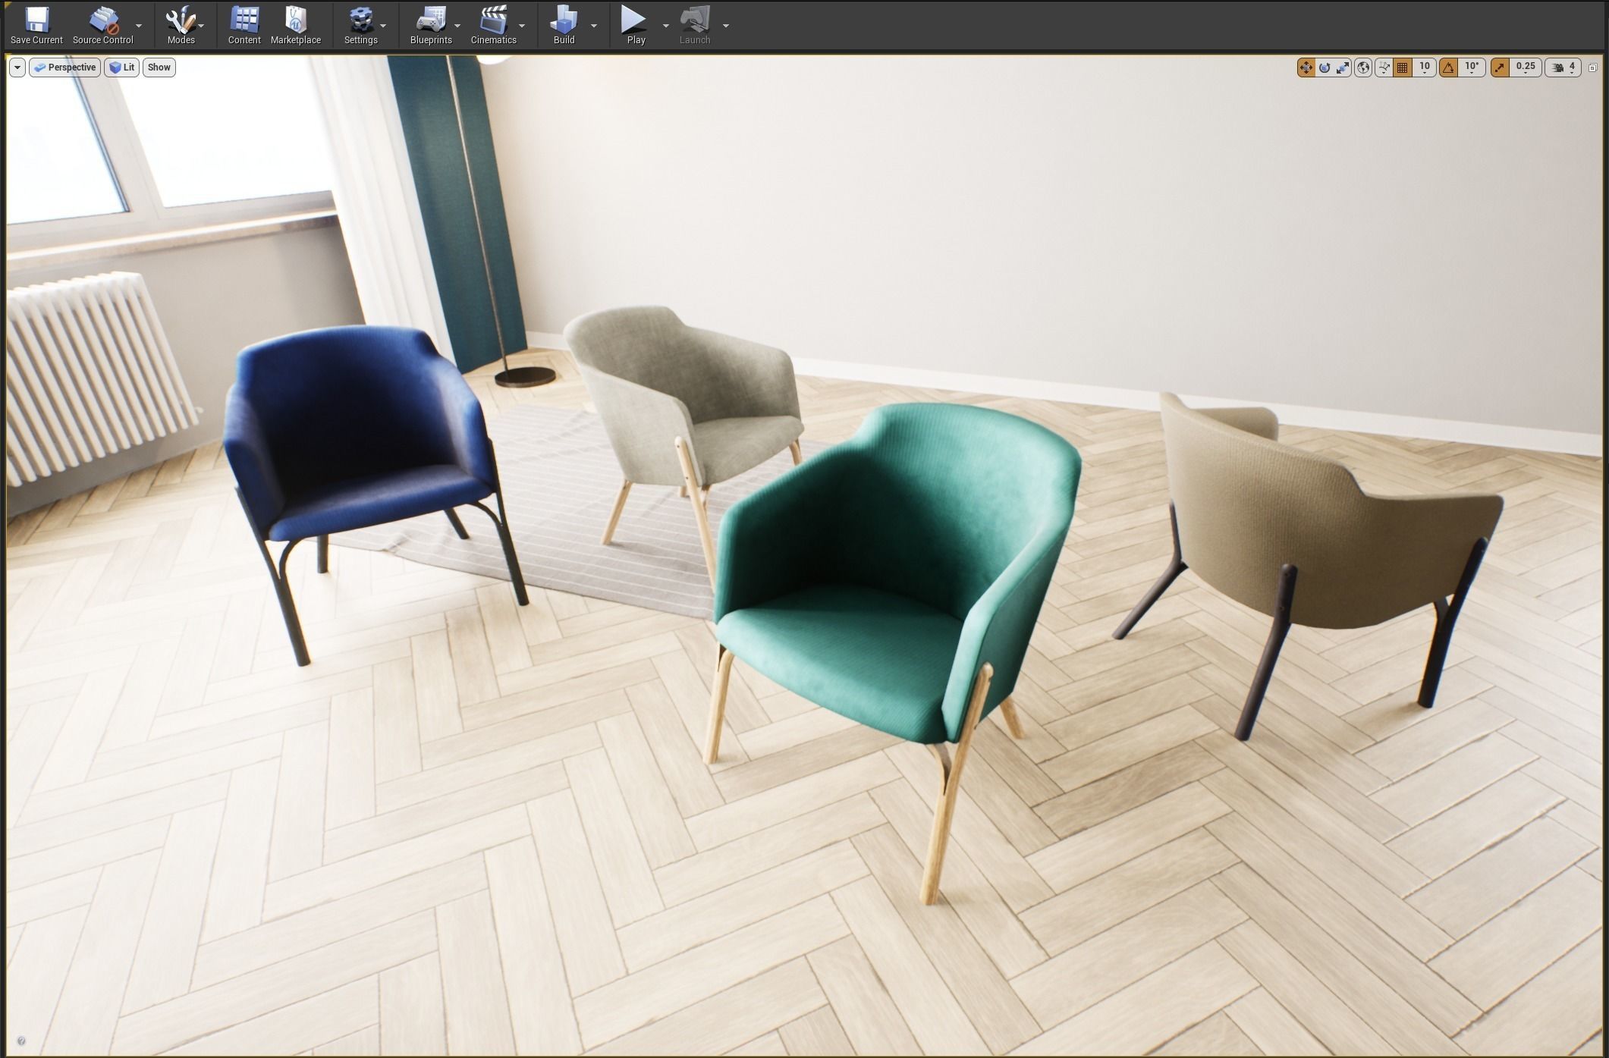Open the Lit view mode menu
Screen dimensions: 1609x1058
point(121,67)
